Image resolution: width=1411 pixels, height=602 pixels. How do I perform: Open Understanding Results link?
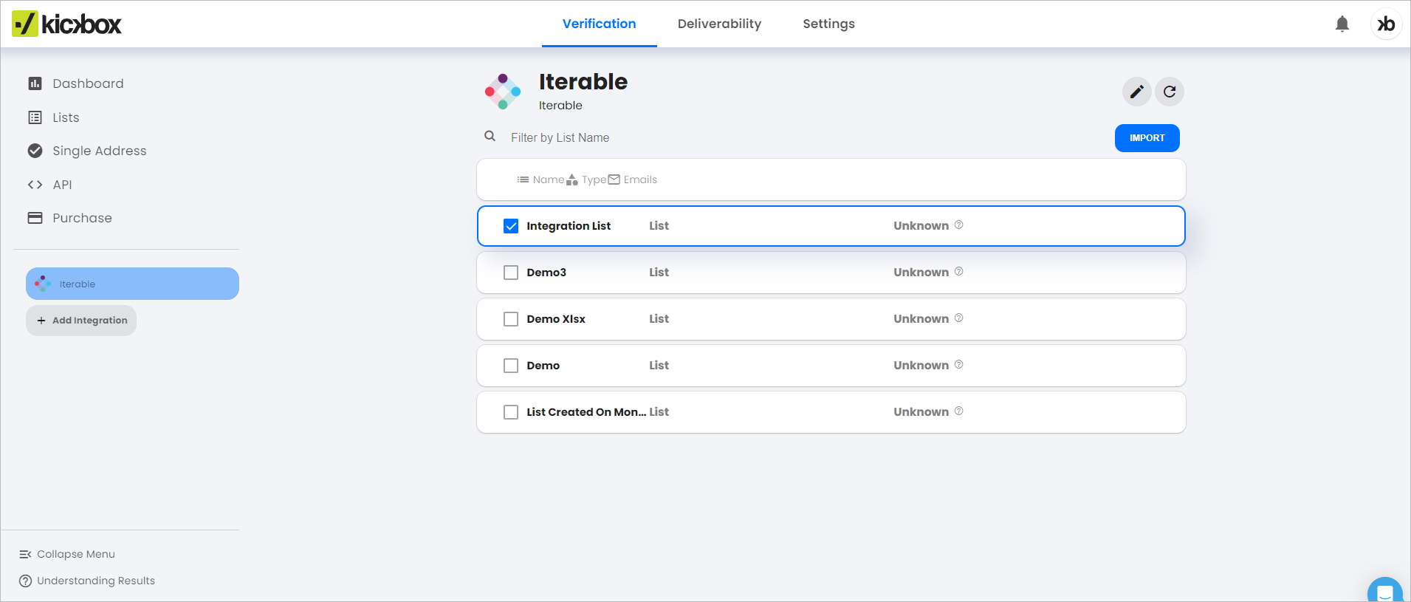coord(96,581)
